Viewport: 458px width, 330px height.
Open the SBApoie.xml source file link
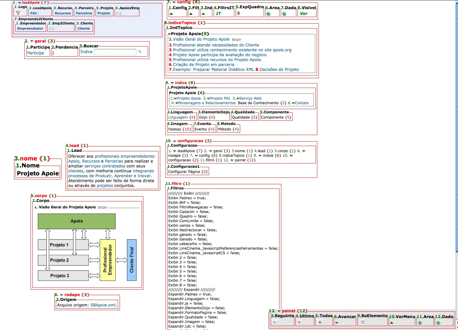[103, 305]
